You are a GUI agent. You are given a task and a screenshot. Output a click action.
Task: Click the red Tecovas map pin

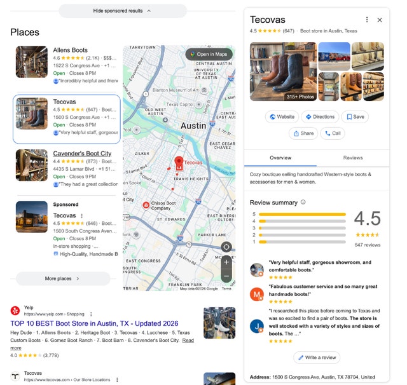tap(179, 163)
